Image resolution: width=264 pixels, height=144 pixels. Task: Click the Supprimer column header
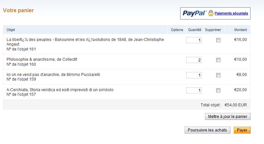(213, 30)
